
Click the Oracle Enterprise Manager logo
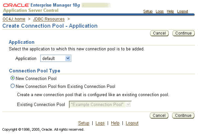click(x=41, y=5)
